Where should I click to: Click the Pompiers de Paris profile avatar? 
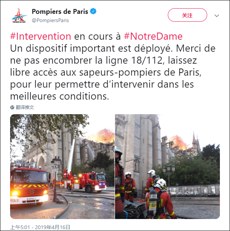(19, 16)
